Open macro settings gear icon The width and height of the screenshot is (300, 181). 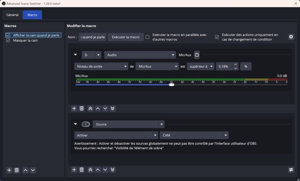[x=291, y=37]
